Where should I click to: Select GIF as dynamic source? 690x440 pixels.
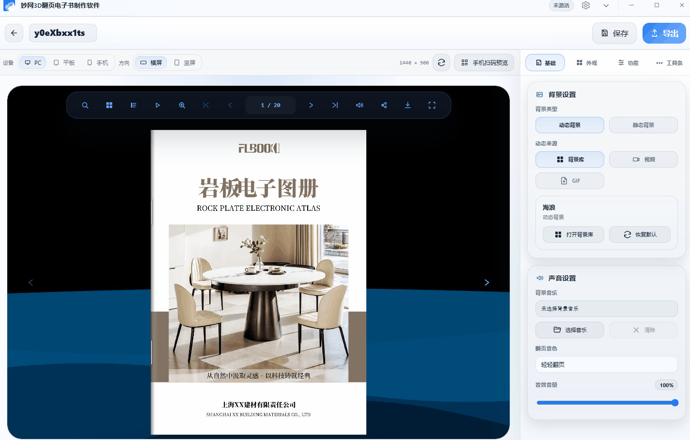click(x=570, y=181)
